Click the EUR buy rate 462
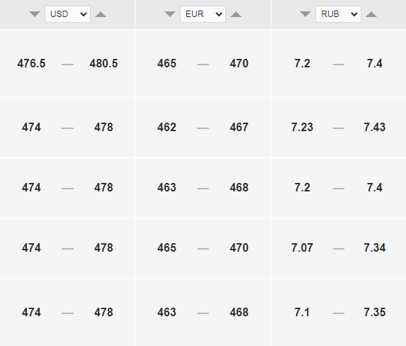 pos(167,127)
